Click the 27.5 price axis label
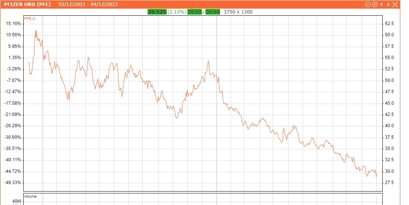The image size is (409, 205). click(x=389, y=183)
